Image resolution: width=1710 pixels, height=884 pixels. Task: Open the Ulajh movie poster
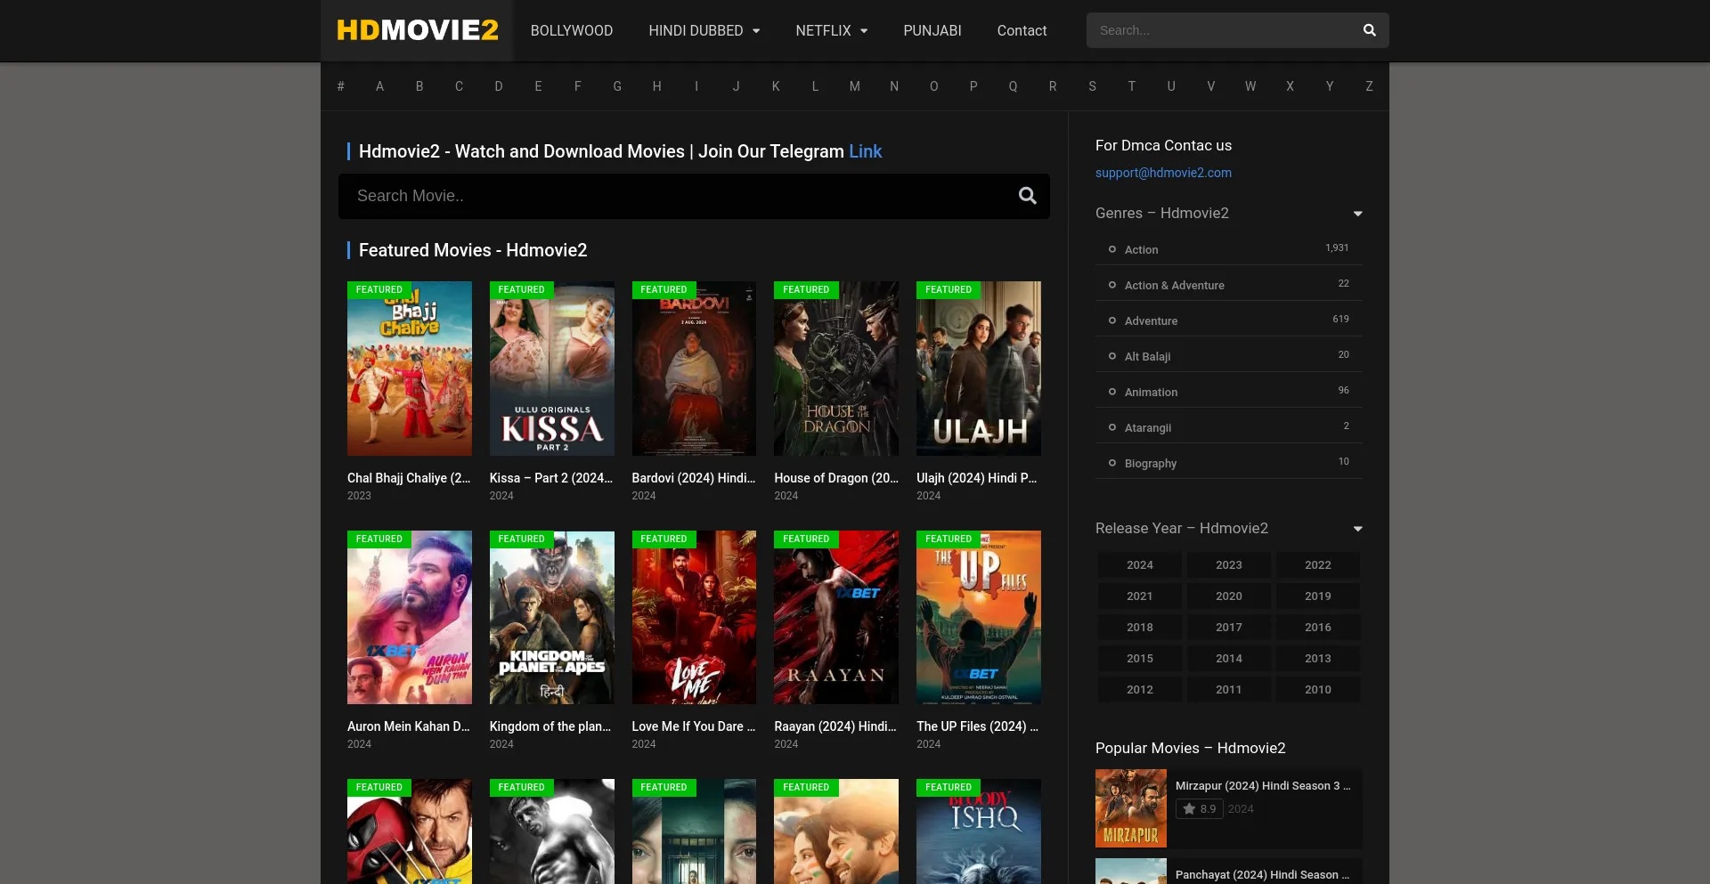tap(978, 369)
